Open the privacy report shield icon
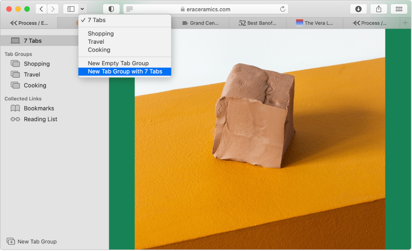 click(x=111, y=9)
